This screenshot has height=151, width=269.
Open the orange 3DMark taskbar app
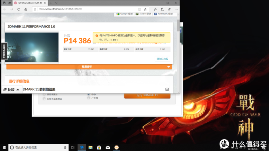[116, 147]
